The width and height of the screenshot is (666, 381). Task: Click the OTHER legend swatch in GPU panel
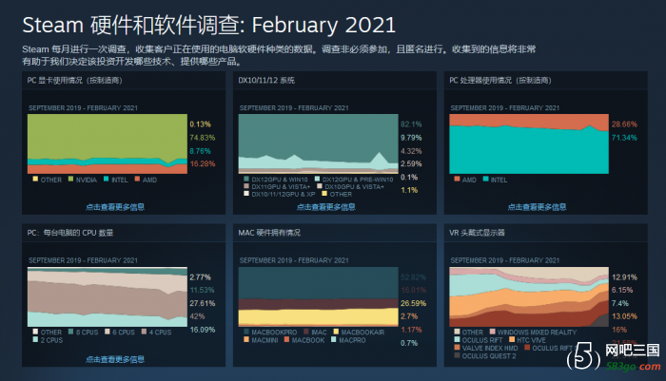[x=36, y=179]
